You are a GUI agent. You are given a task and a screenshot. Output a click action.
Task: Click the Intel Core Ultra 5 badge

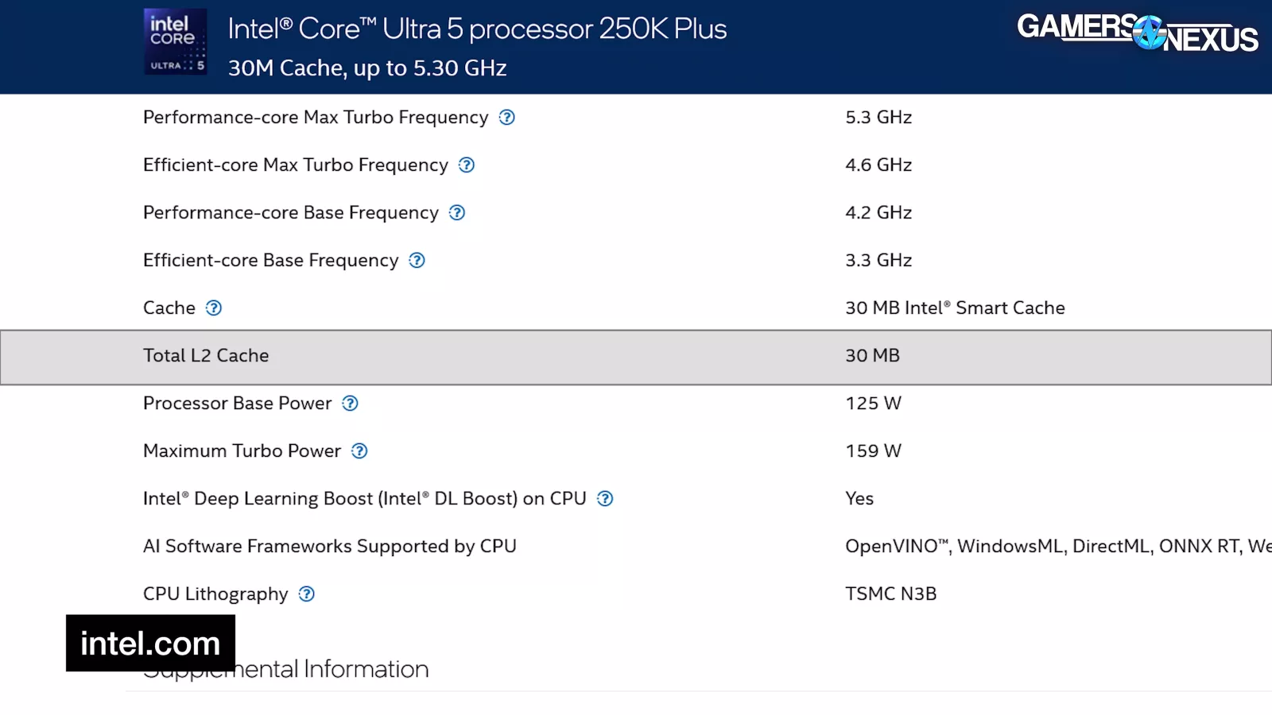point(175,42)
